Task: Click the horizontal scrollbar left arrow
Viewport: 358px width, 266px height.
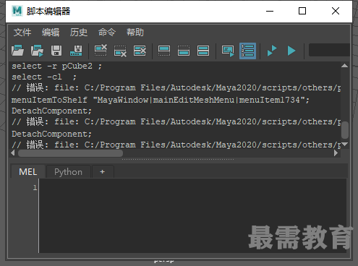Action: tap(13, 153)
